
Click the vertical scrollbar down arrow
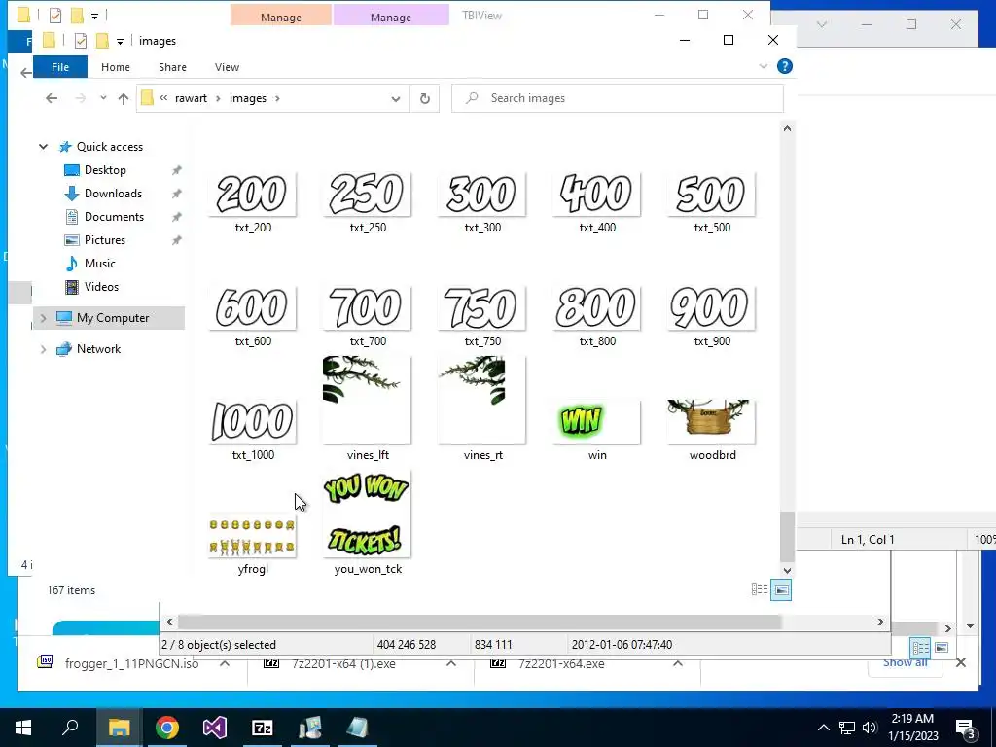[x=787, y=570]
